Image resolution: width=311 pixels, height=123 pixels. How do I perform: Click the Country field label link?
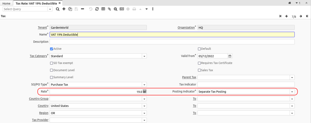(43, 106)
